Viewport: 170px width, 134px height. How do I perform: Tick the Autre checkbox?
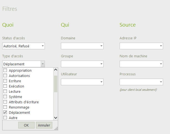click(x=5, y=118)
